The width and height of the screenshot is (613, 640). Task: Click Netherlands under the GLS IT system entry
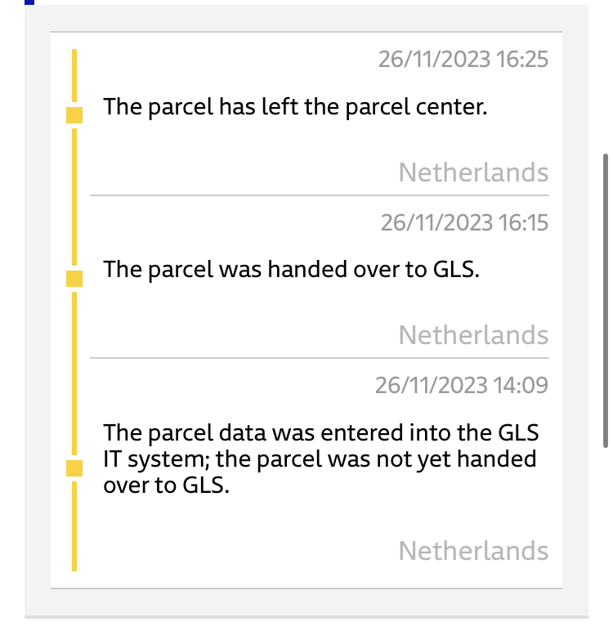pos(473,551)
